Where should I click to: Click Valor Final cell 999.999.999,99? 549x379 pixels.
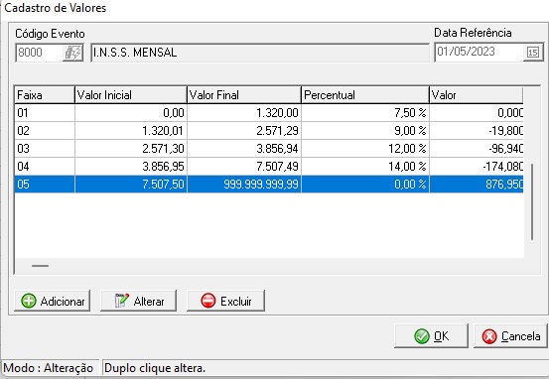click(244, 185)
